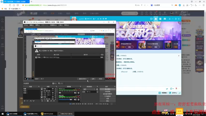Image resolution: width=206 pixels, height=116 pixels.
Task: Open the OBS 视图 menu
Action: click(37, 25)
